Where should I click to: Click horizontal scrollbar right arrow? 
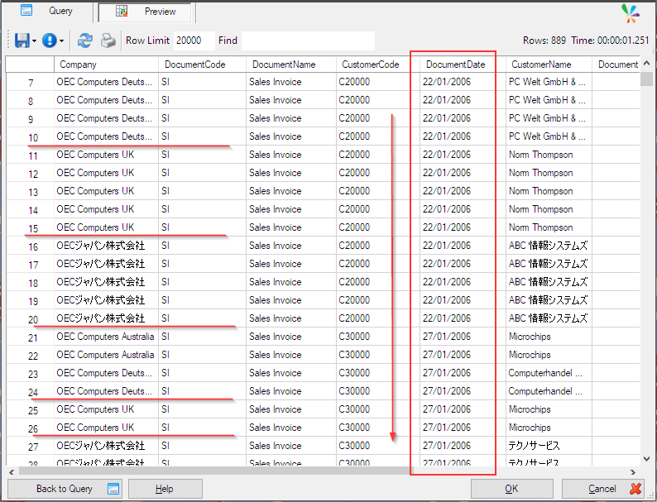click(x=633, y=472)
